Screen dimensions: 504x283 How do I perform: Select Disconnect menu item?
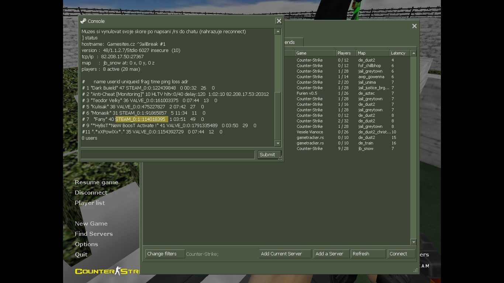91,193
